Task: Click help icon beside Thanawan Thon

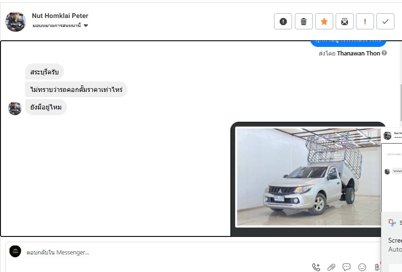Action: tap(384, 53)
